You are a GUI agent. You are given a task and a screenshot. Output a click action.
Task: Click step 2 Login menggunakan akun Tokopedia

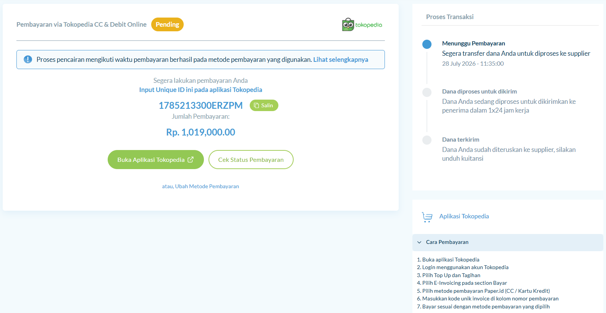pyautogui.click(x=462, y=267)
